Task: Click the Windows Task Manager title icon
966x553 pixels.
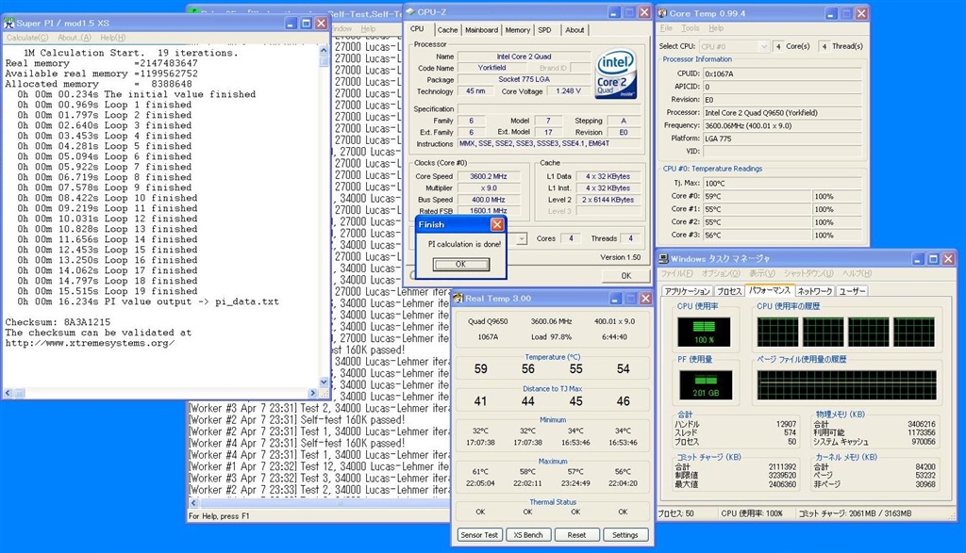Action: (x=663, y=258)
